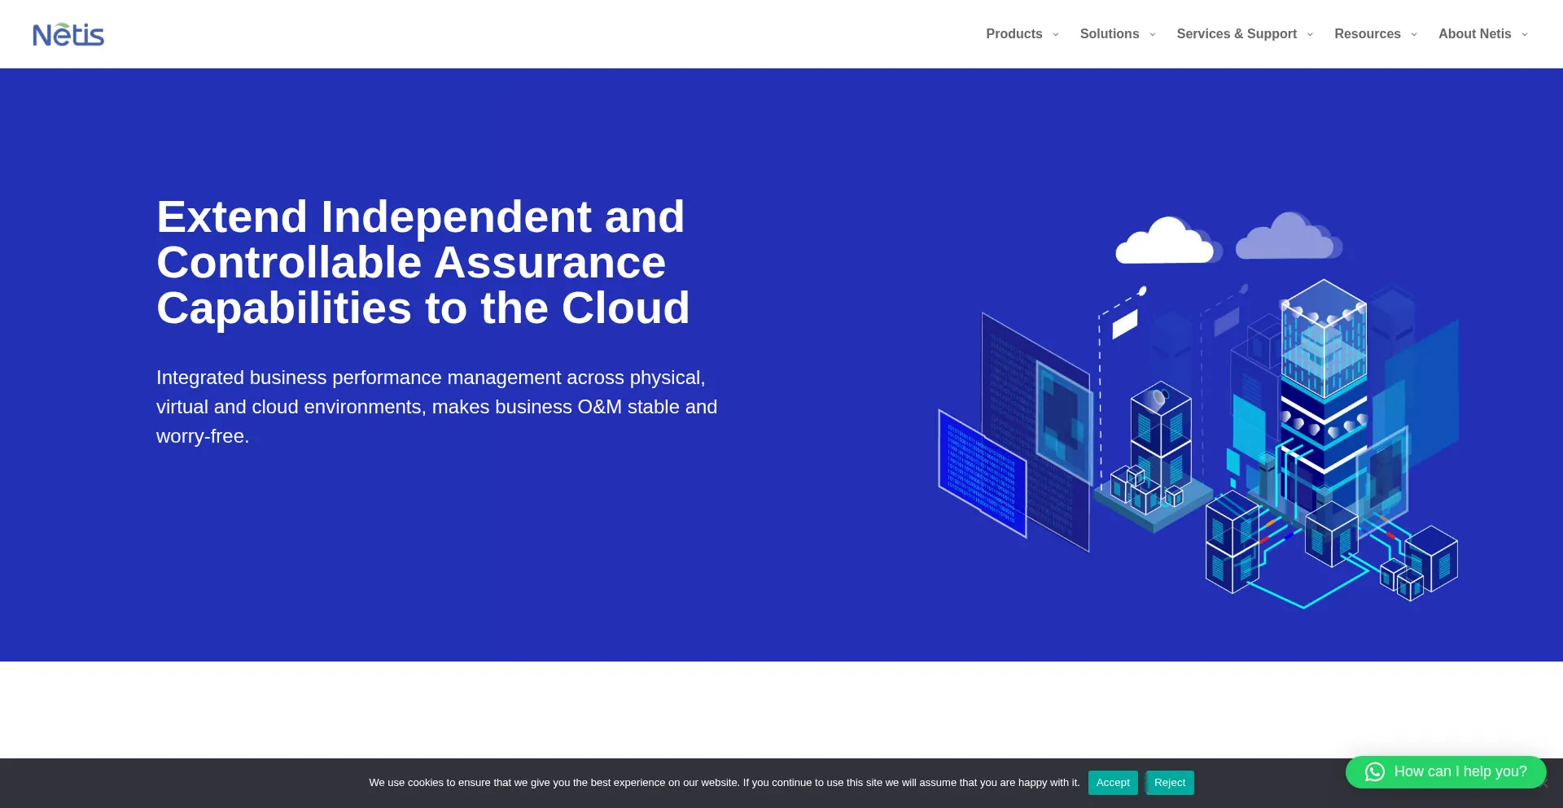
Task: Expand the Resources dropdown chevron
Action: click(x=1414, y=34)
